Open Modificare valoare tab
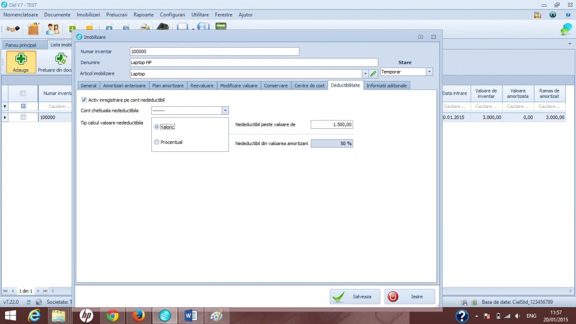Image resolution: width=576 pixels, height=324 pixels. click(x=238, y=85)
